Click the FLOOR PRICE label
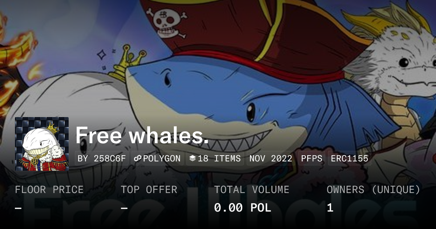Screen dimensions: 436x229 (49, 190)
